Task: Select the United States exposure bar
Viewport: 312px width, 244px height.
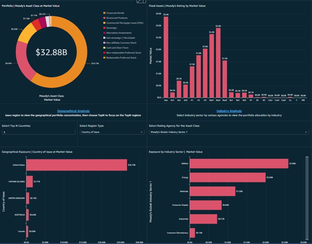Action: (76, 165)
